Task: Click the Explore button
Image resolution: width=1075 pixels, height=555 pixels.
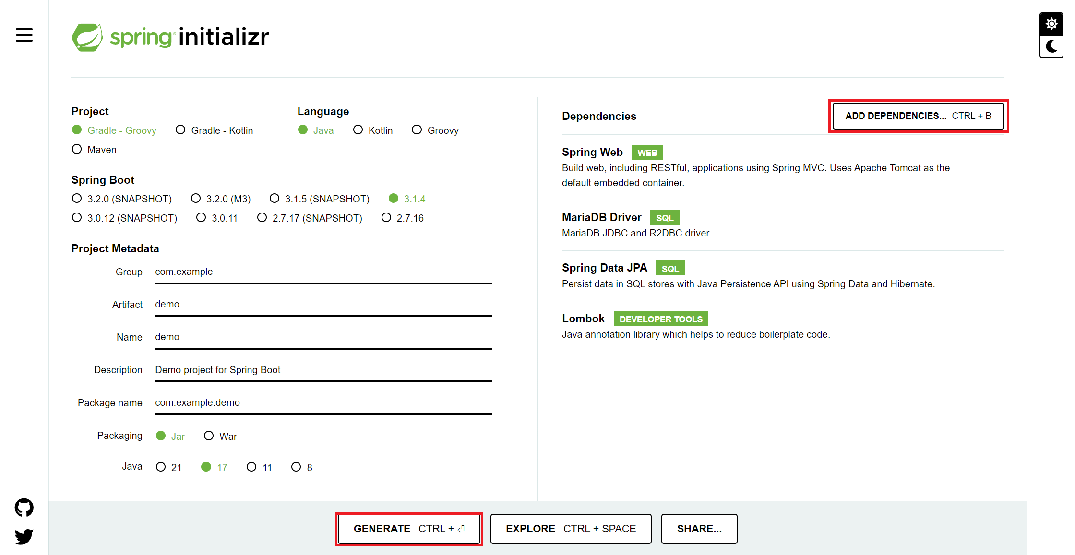Action: (571, 529)
